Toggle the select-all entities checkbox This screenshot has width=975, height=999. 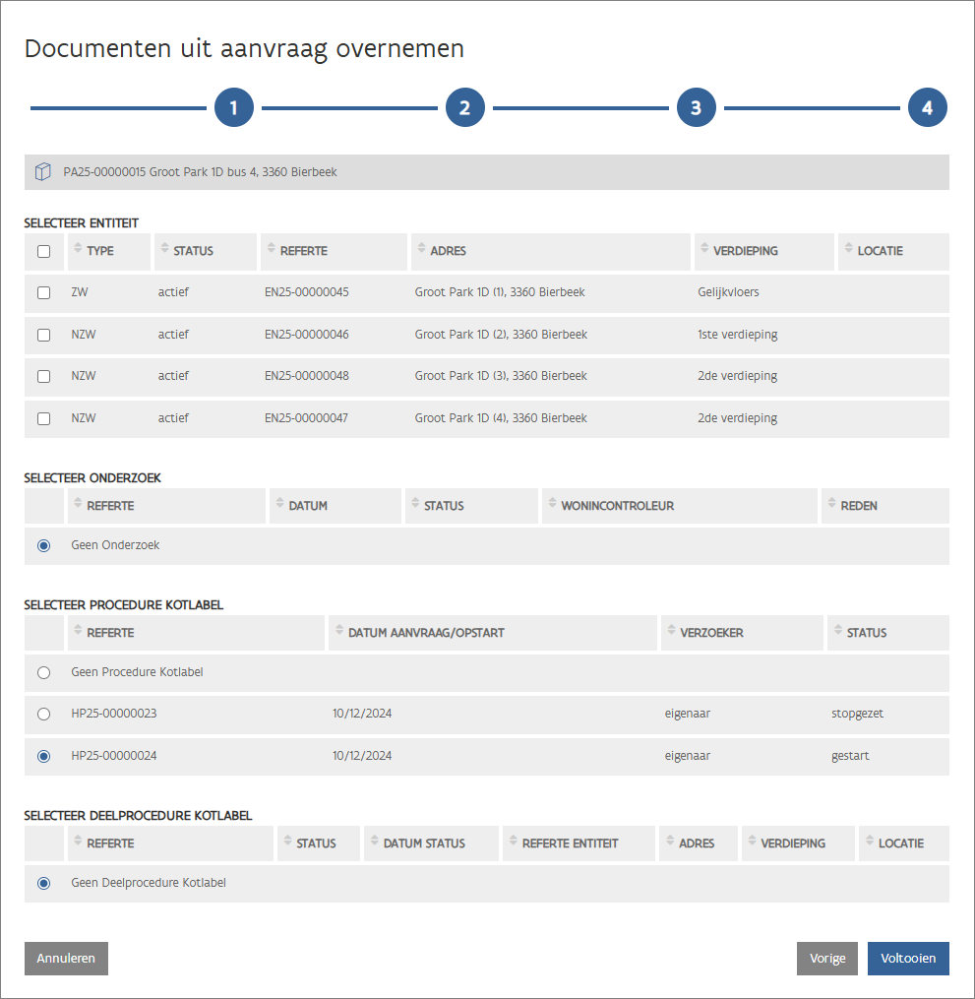43,252
